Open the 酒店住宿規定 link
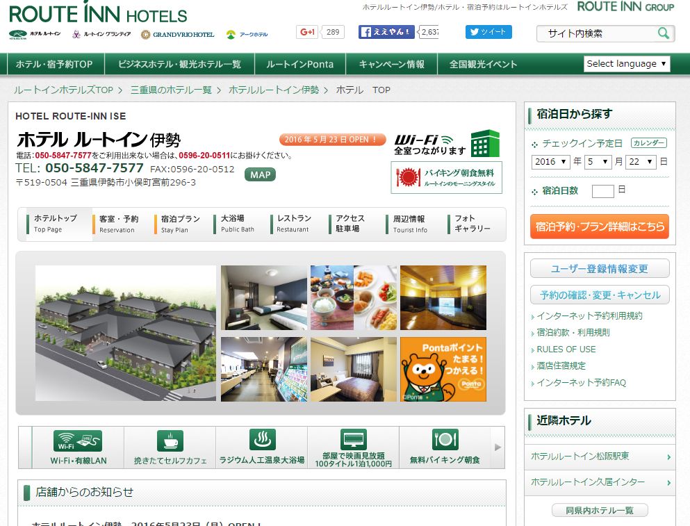This screenshot has height=526, width=690. click(561, 366)
